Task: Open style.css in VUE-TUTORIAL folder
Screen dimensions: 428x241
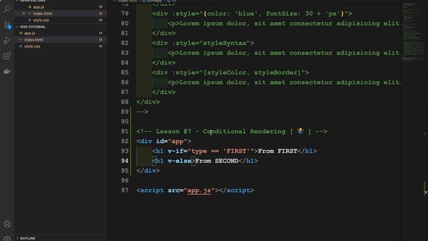Action: pyautogui.click(x=32, y=46)
